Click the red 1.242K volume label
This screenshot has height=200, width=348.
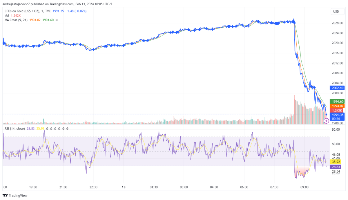338,110
